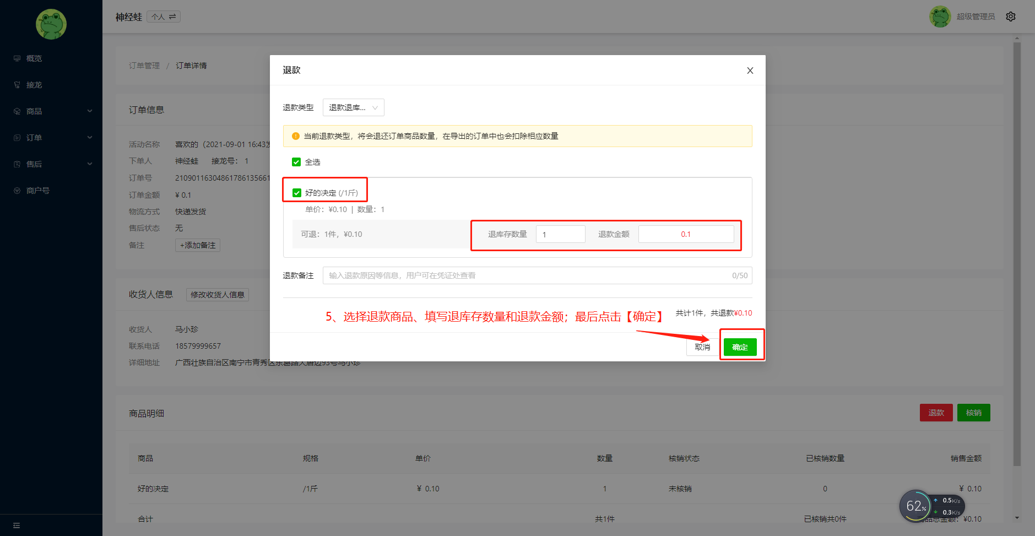Click the +添加备注 button
This screenshot has width=1035, height=536.
pyautogui.click(x=198, y=245)
